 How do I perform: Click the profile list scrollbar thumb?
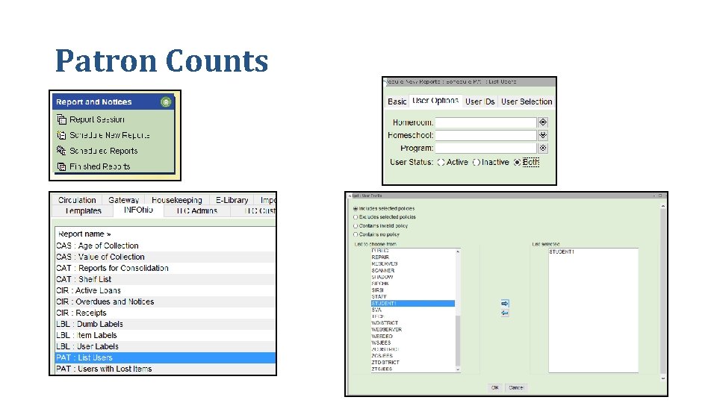pos(458,340)
